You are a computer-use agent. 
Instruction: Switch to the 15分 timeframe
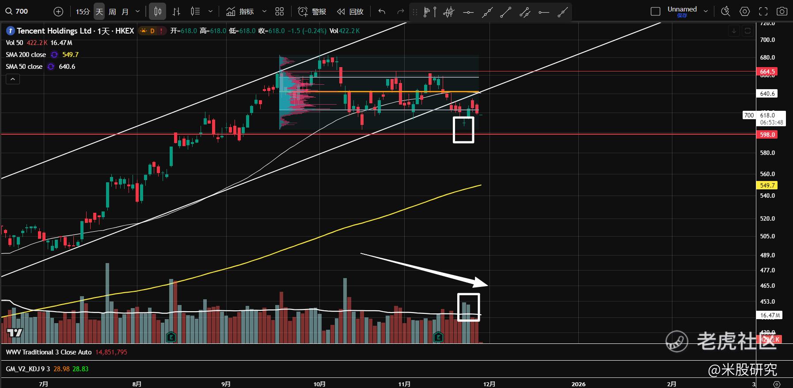point(83,11)
